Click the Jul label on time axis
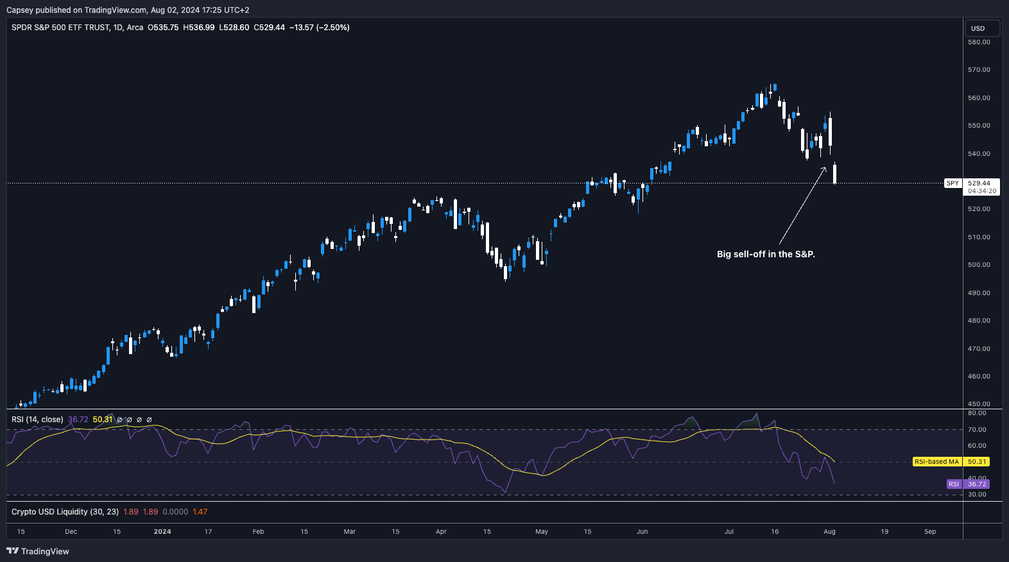1009x562 pixels. point(729,532)
